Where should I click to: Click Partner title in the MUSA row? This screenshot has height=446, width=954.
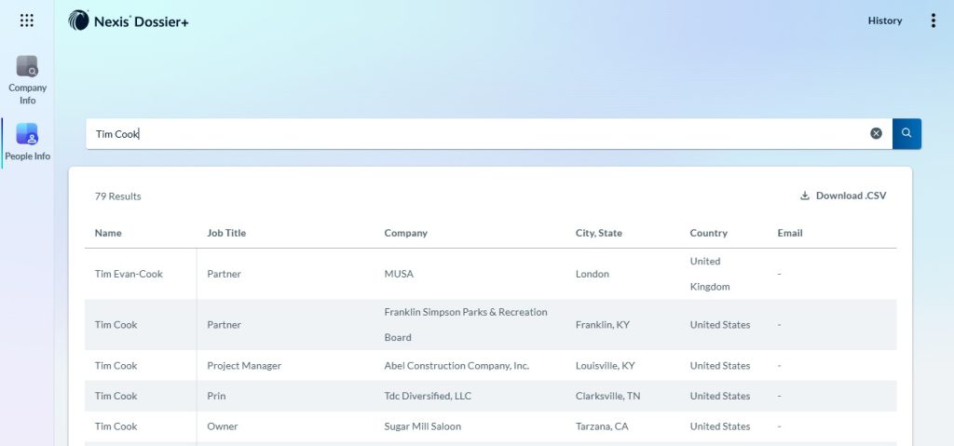(224, 274)
